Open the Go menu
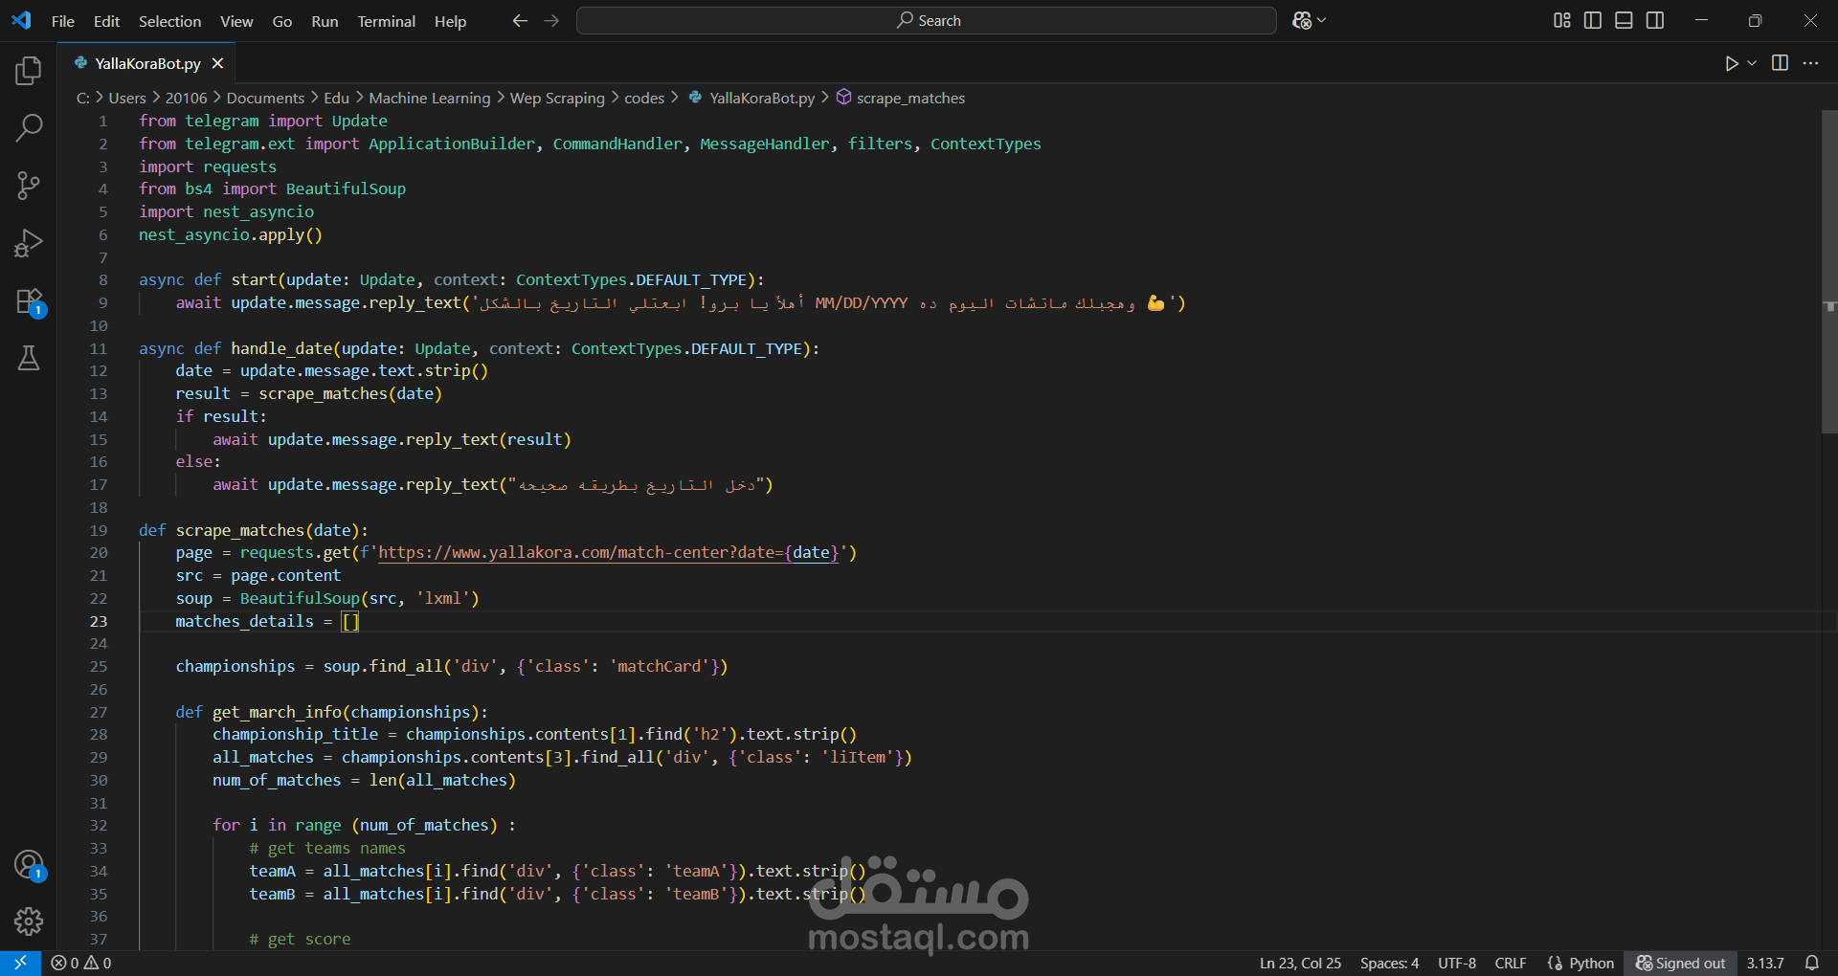The height and width of the screenshot is (976, 1838). pos(282,21)
